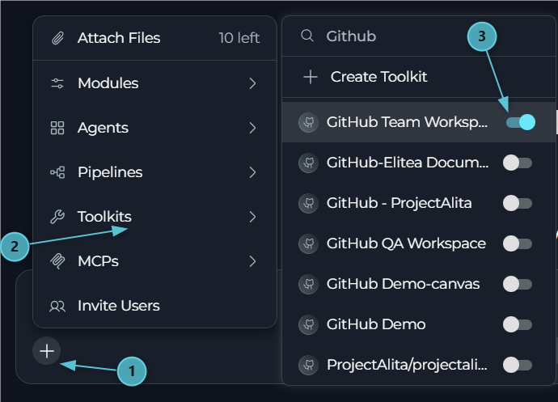The width and height of the screenshot is (558, 402).
Task: Select the GitHub Team Worksp... row label
Action: 407,122
